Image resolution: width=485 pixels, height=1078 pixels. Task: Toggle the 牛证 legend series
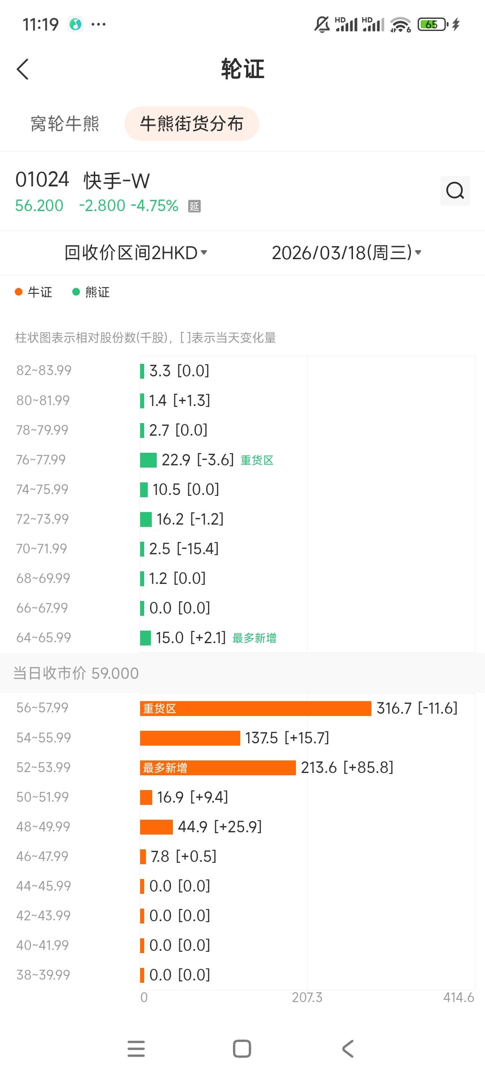tap(34, 292)
